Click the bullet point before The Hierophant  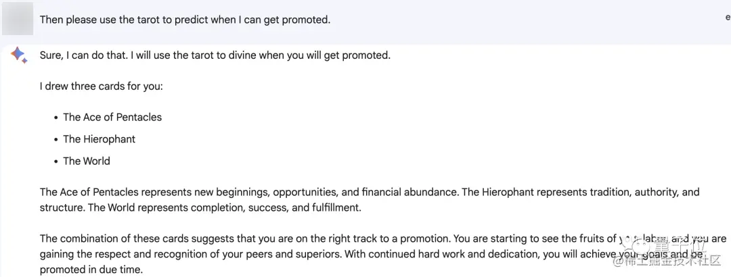56,140
